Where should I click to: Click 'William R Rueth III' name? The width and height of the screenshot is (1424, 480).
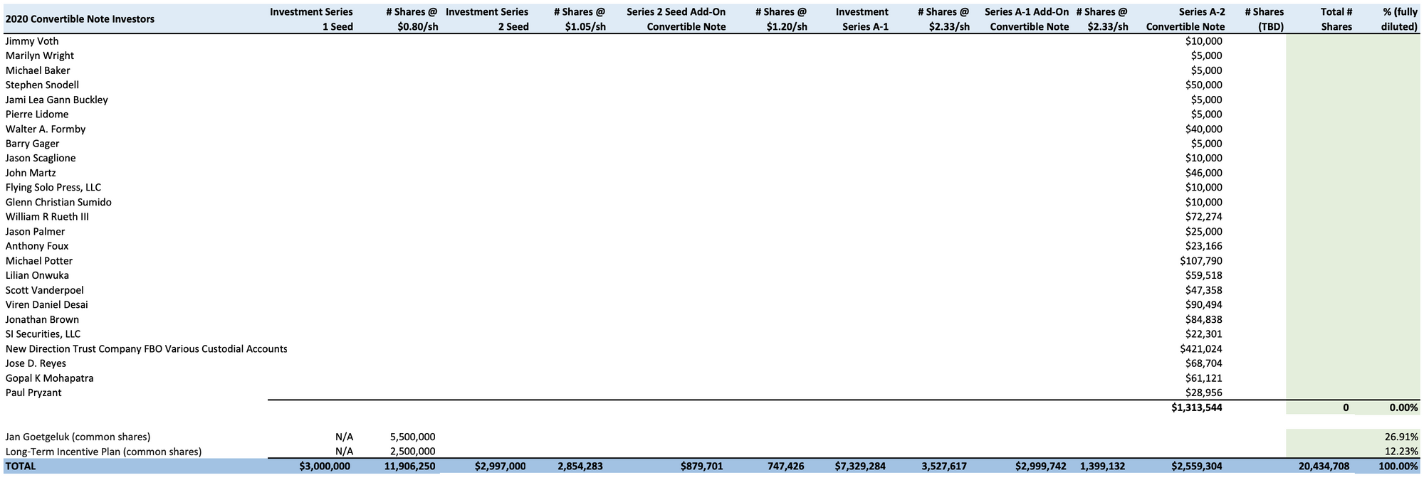47,217
